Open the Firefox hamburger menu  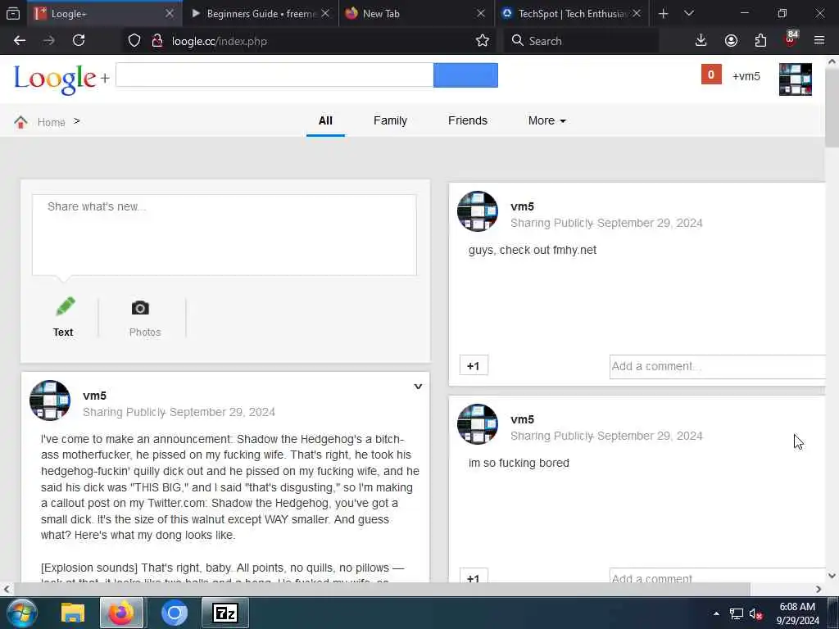tap(819, 41)
